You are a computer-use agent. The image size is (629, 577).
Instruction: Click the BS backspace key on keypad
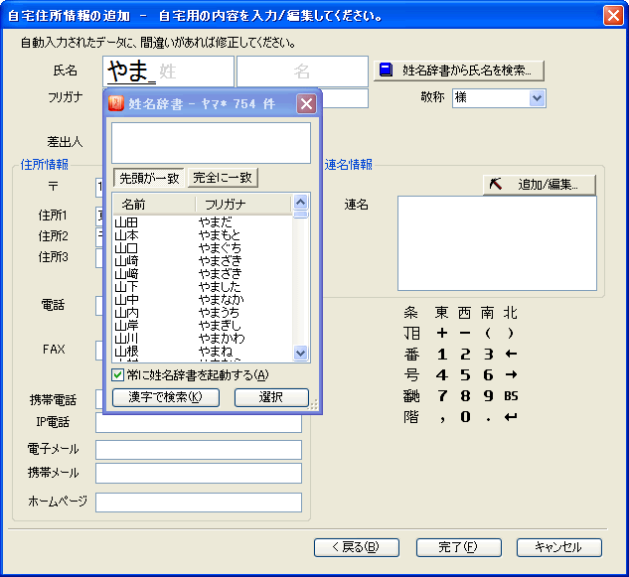tap(512, 395)
